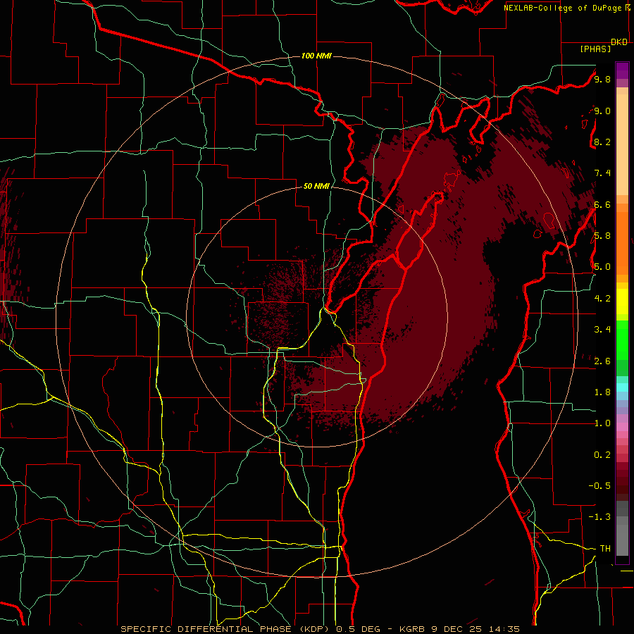Screen dimensions: 634x634
Task: Click the 2.6 scale value
Action: (602, 361)
